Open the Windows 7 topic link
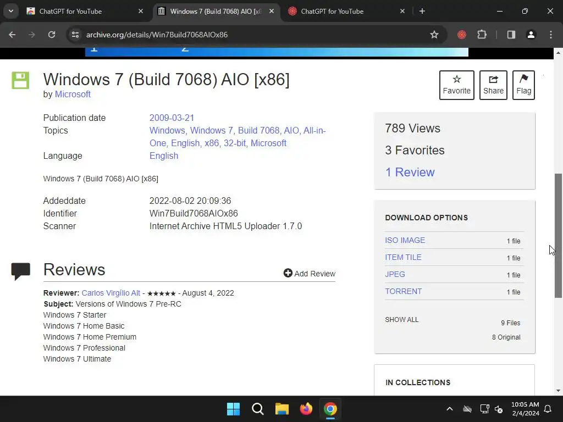563x422 pixels. (212, 131)
